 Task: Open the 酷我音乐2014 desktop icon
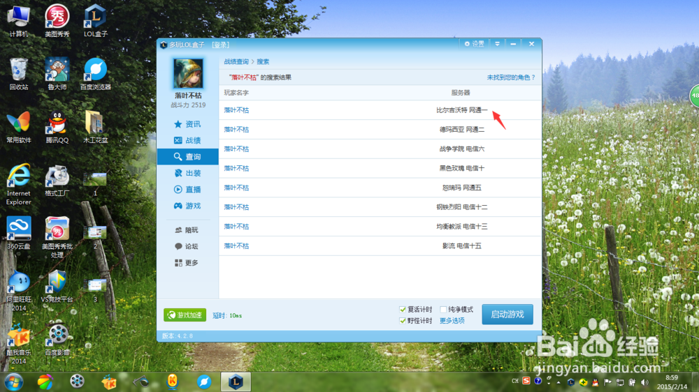tap(18, 343)
